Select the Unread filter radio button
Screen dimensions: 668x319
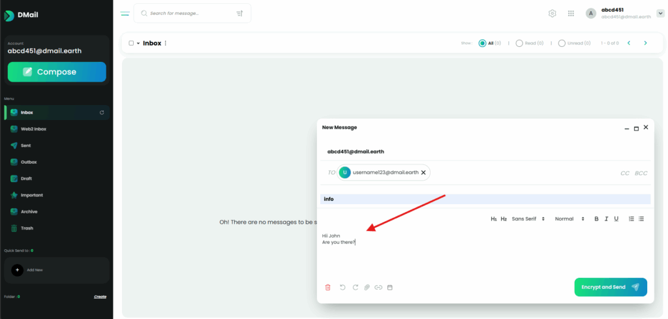point(561,43)
